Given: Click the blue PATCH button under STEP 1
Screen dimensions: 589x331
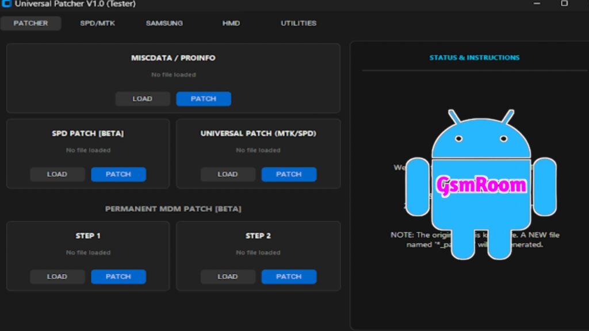Looking at the screenshot, I should tap(118, 276).
